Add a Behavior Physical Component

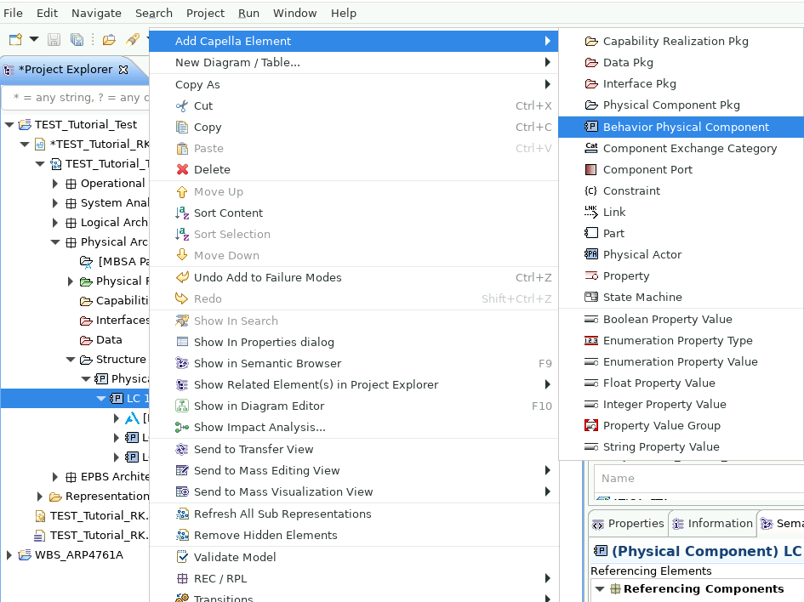pyautogui.click(x=681, y=127)
